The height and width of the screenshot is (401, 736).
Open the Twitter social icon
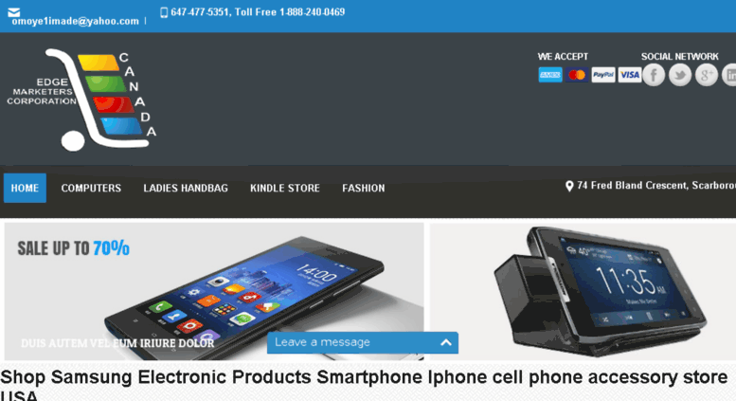pos(680,75)
